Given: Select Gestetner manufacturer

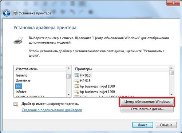Looking at the screenshot, I should tap(23, 81).
